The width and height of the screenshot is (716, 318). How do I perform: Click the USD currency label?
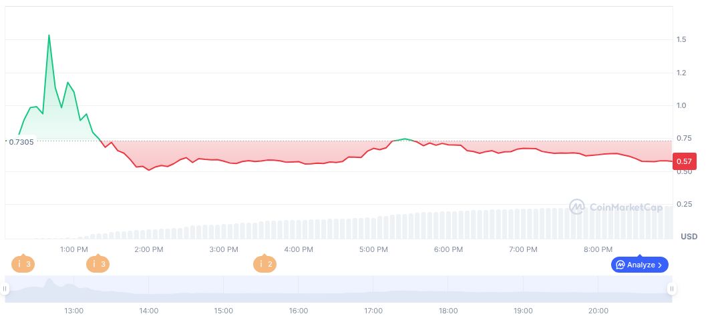689,237
